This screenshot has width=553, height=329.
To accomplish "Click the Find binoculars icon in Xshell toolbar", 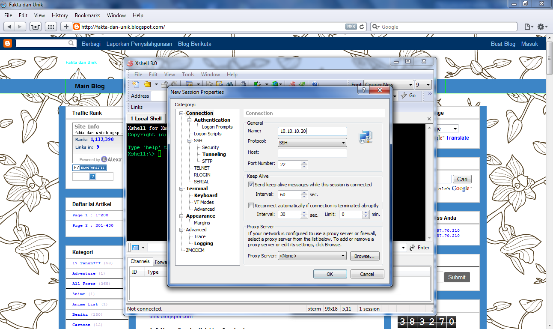I will 229,84.
